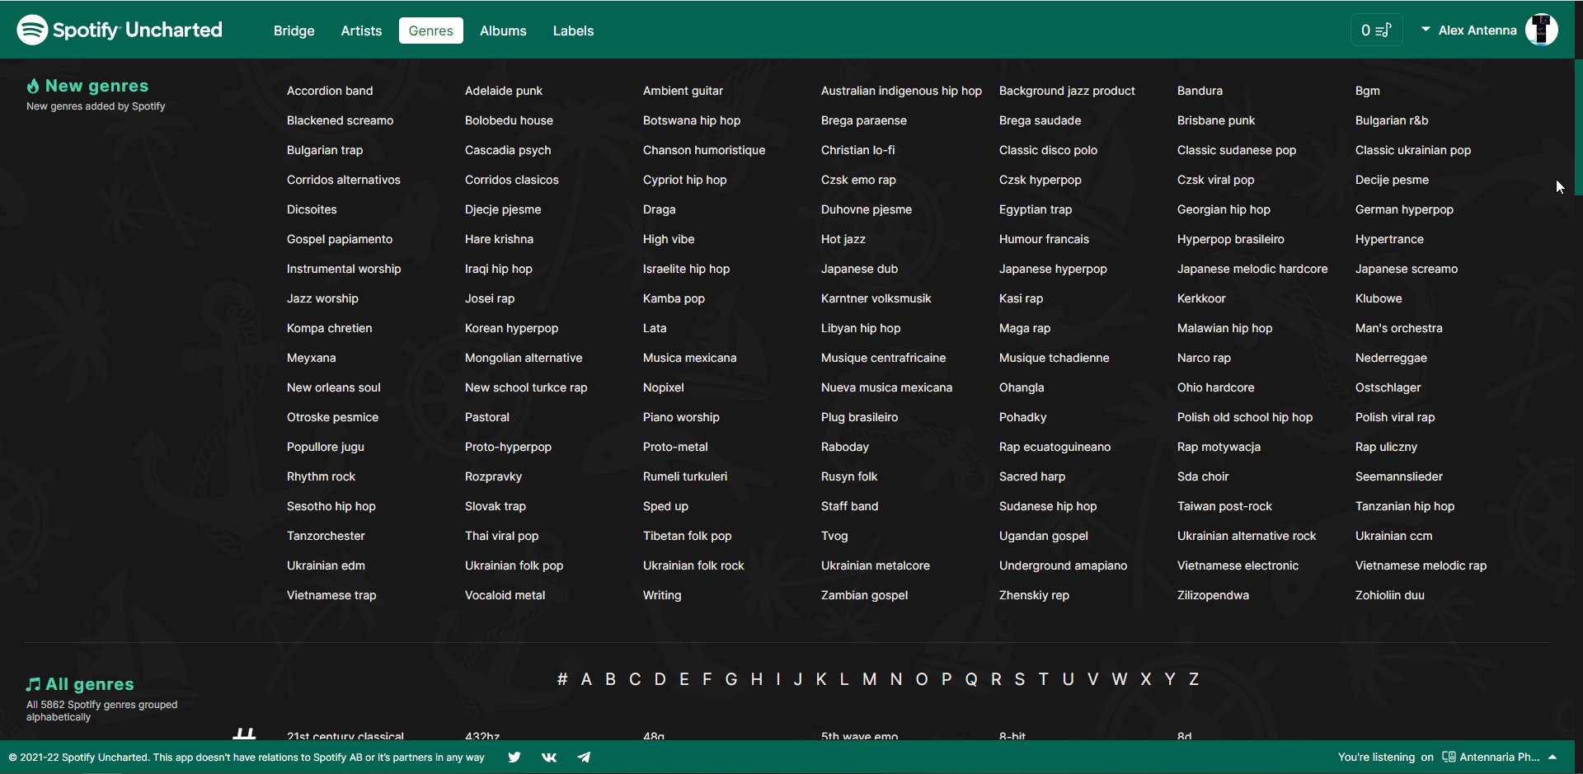Open the Vocaloid metal genre
The width and height of the screenshot is (1583, 774).
(x=505, y=595)
